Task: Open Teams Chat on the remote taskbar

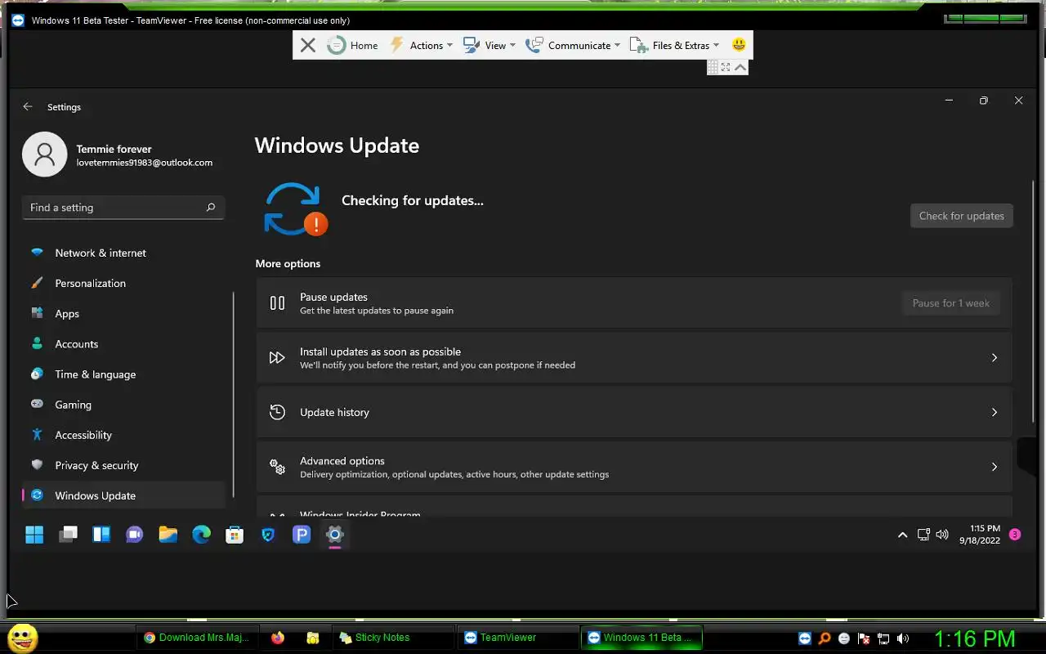Action: [135, 535]
